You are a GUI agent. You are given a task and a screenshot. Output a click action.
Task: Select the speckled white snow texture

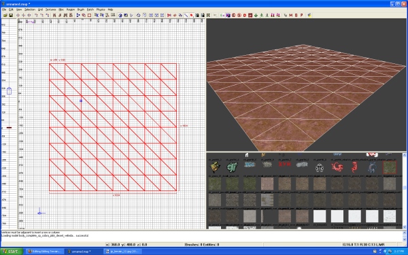(390, 216)
